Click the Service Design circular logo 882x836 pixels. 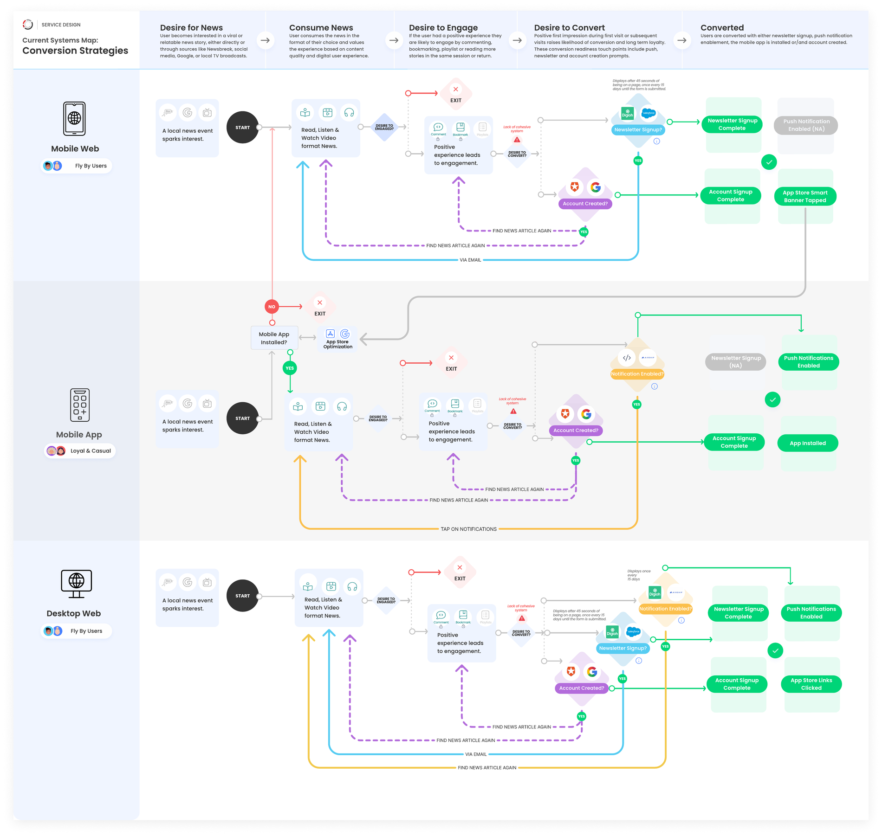pyautogui.click(x=28, y=25)
